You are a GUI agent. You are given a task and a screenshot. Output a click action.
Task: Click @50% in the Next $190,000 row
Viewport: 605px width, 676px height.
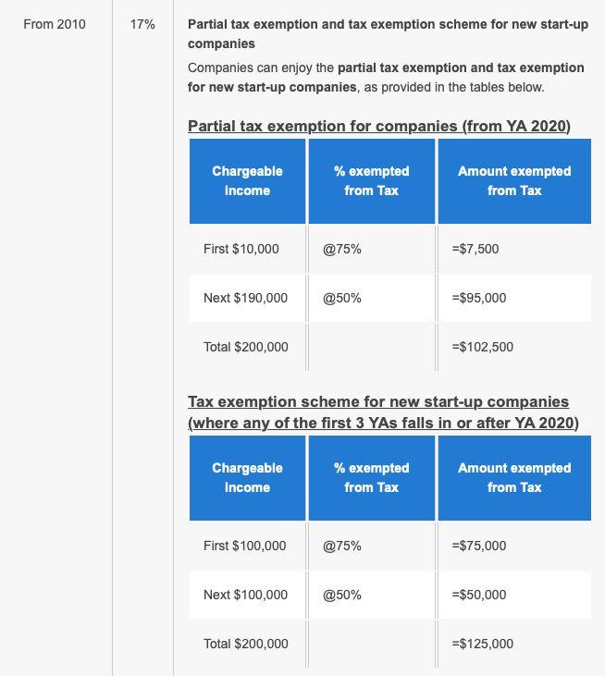pos(342,298)
